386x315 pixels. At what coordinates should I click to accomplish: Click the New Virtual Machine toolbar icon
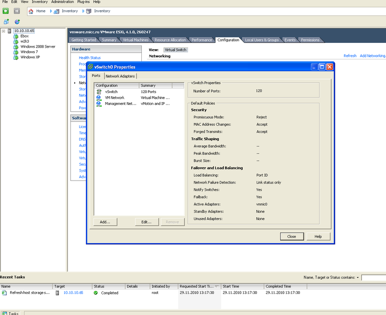click(x=6, y=22)
